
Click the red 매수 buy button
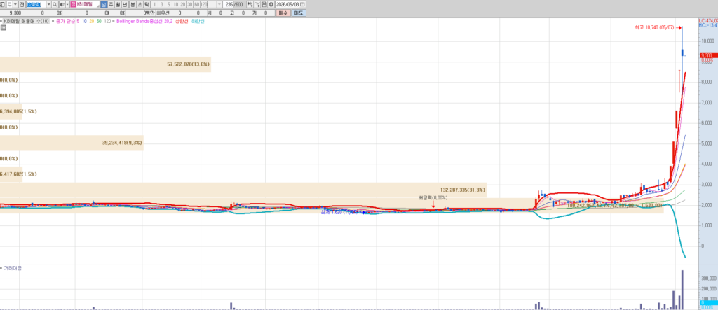tap(283, 13)
